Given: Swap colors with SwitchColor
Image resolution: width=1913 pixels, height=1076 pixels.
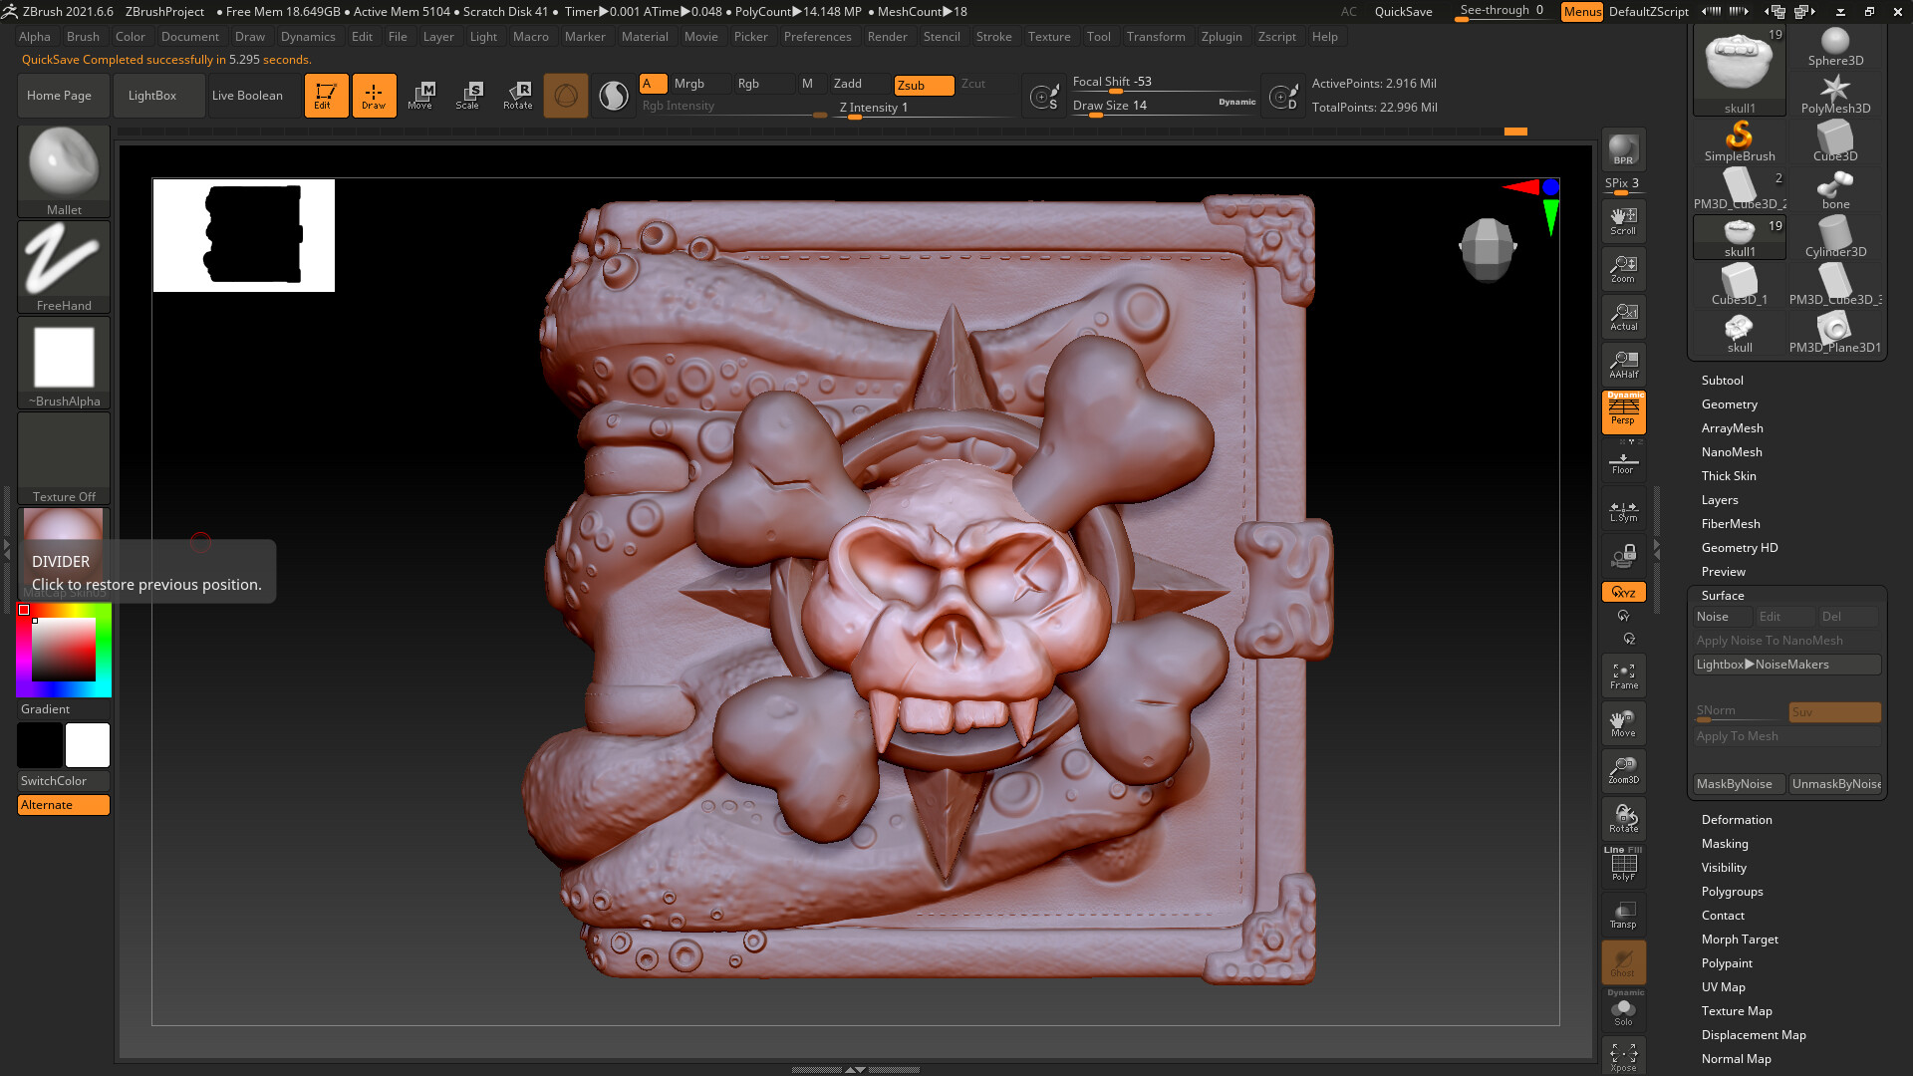Looking at the screenshot, I should (63, 780).
